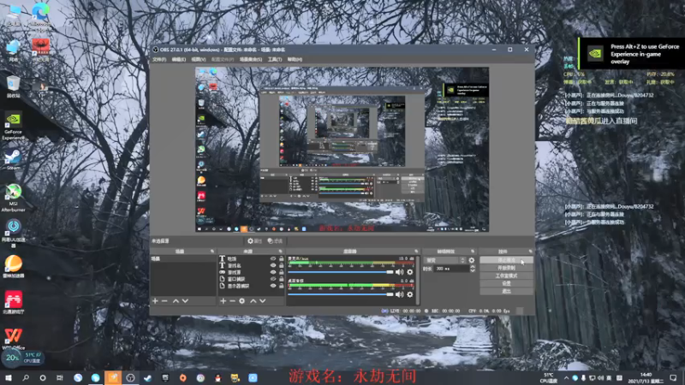Toggle visibility of the topmost text source
The image size is (685, 385).
pyautogui.click(x=273, y=259)
